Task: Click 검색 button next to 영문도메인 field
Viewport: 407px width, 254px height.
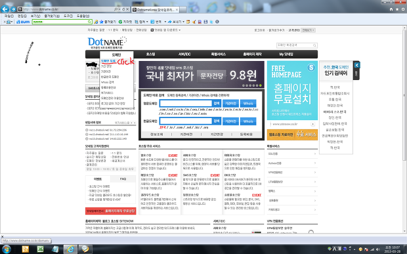Action: click(x=217, y=103)
